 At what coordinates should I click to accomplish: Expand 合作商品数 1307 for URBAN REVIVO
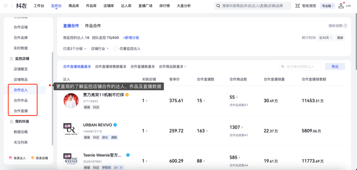point(236,127)
